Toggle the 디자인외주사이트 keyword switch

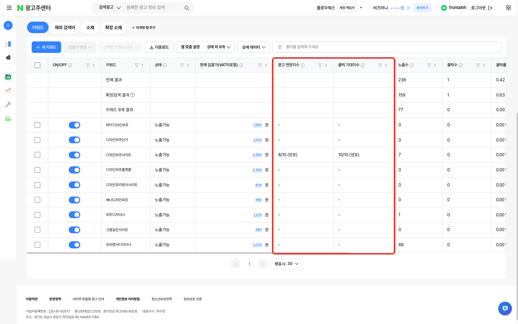[74, 155]
